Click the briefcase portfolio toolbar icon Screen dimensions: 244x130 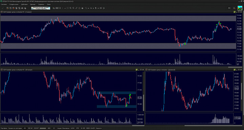coord(22,8)
